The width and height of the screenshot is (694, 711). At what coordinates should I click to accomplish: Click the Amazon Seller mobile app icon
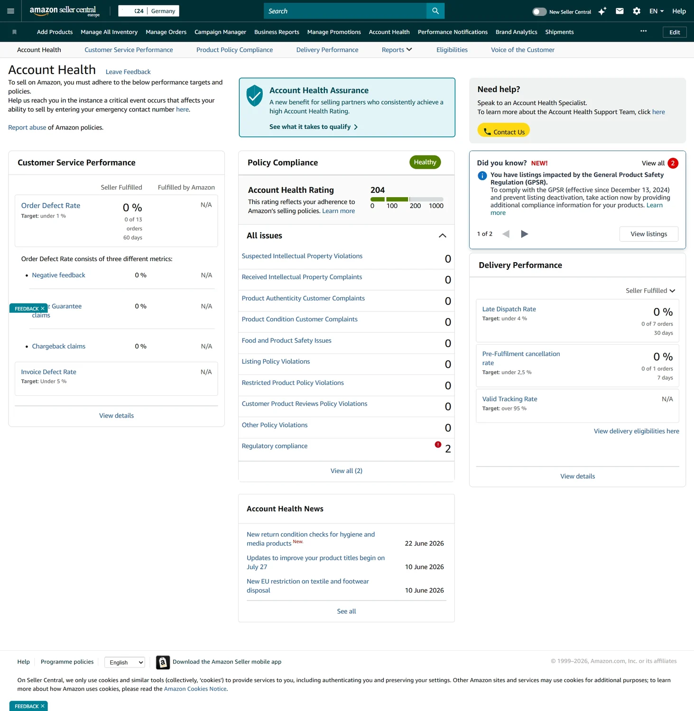pyautogui.click(x=163, y=662)
